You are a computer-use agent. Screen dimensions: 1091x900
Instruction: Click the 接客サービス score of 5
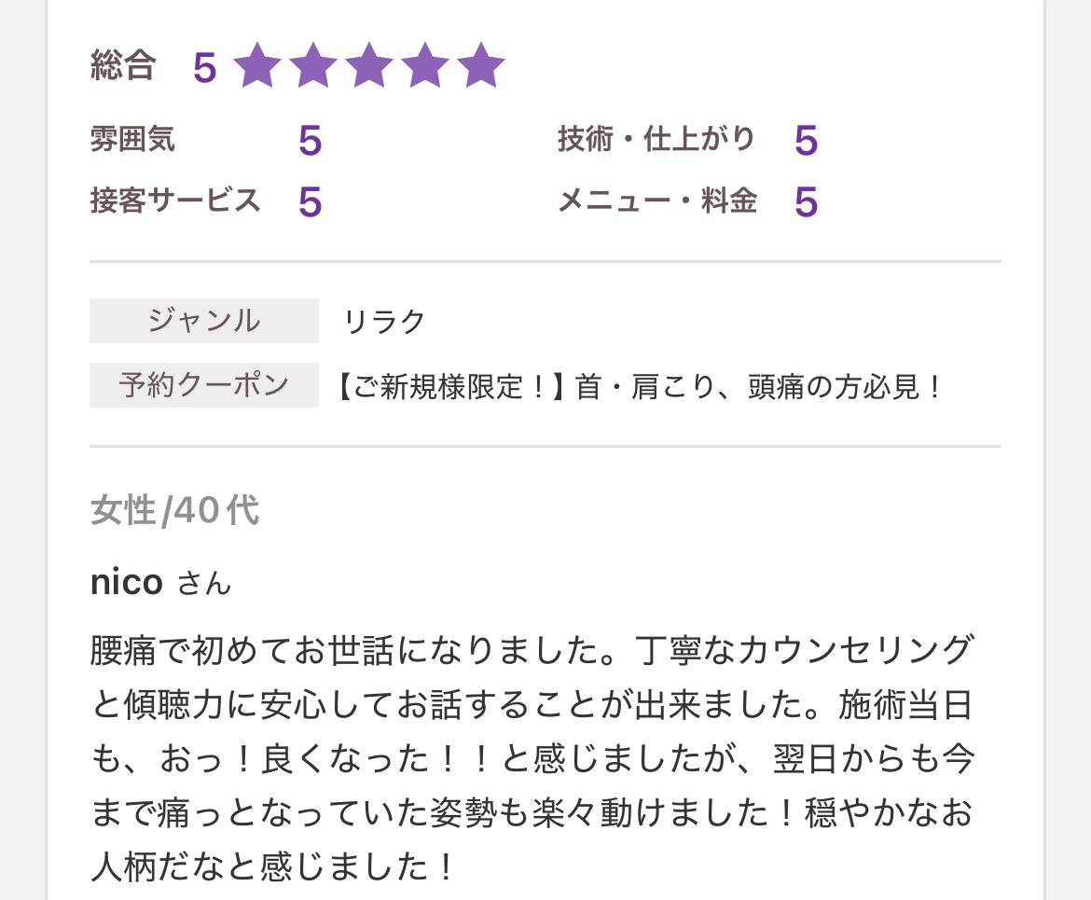[311, 202]
